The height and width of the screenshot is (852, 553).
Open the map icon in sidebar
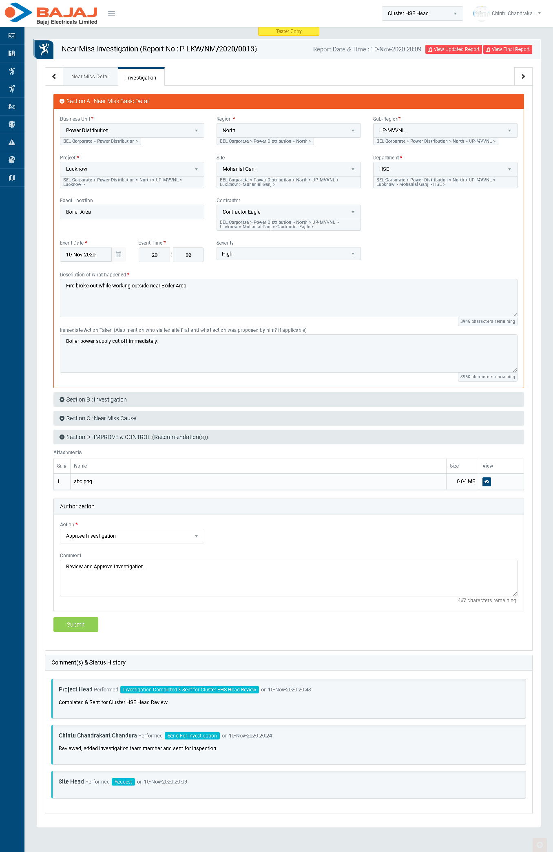[12, 178]
